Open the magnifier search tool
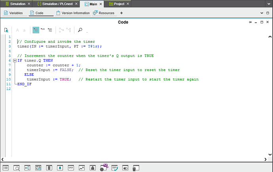Image resolution: width=273 pixels, height=172 pixels. pos(80,30)
